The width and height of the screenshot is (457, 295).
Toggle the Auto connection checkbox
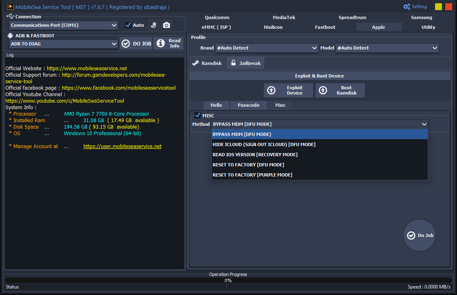127,25
